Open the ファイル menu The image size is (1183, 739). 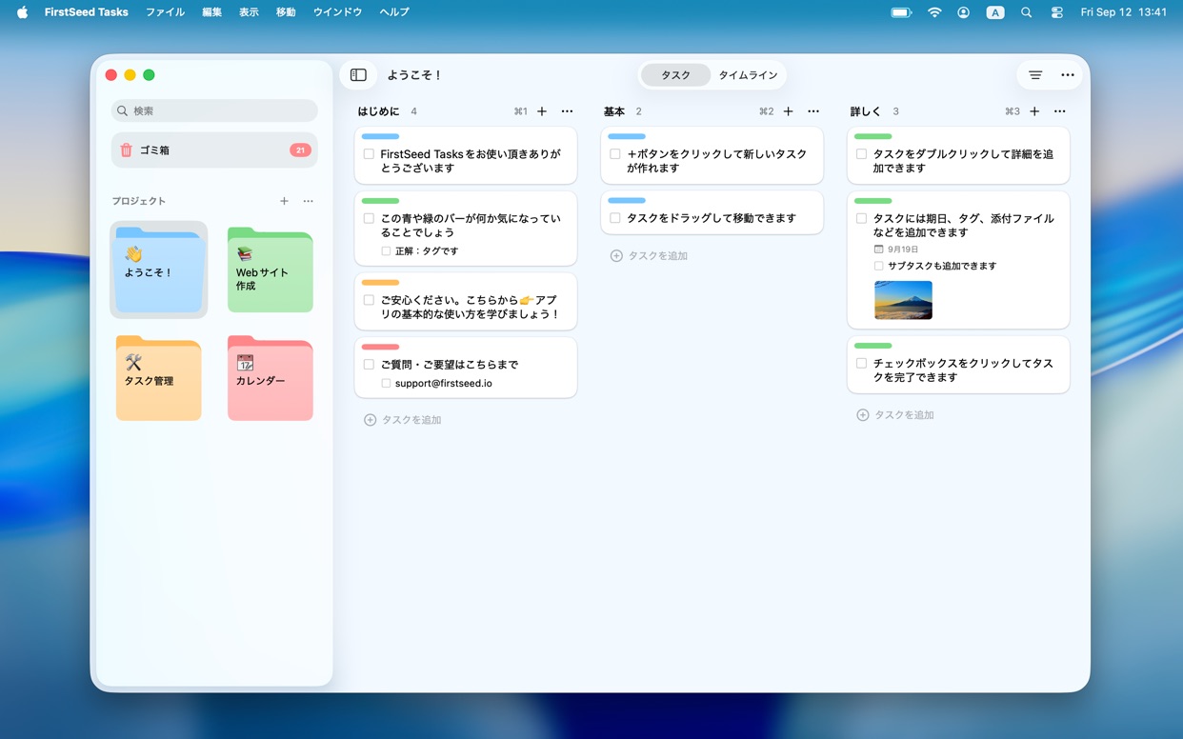[x=165, y=12]
